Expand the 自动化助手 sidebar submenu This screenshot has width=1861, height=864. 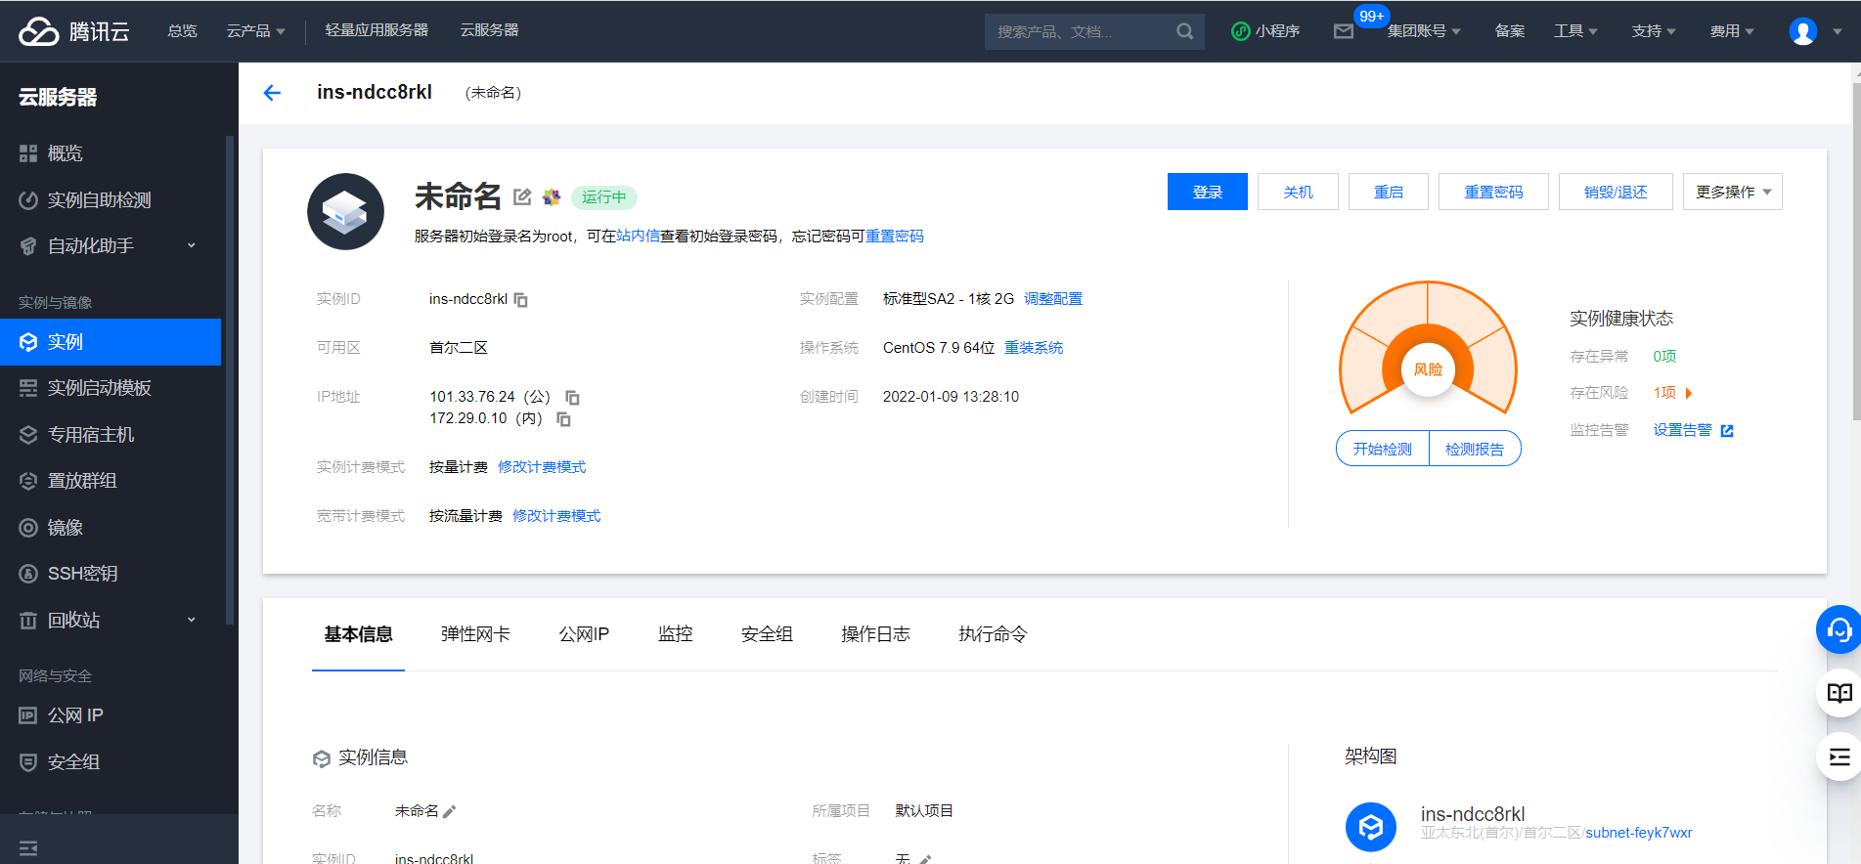(191, 246)
